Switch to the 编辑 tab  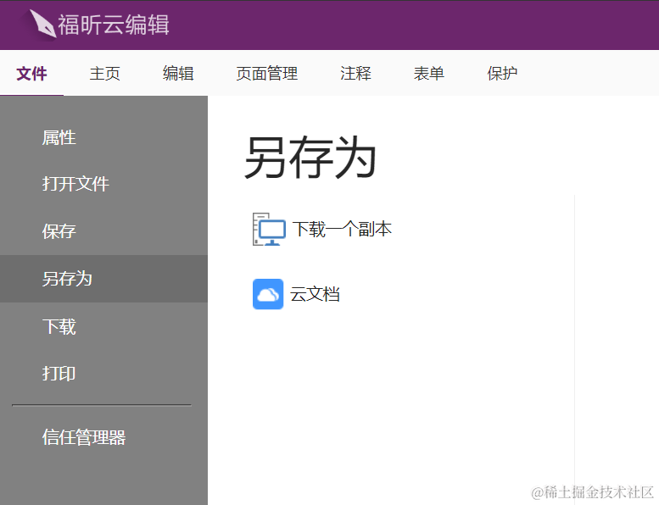[x=178, y=74]
